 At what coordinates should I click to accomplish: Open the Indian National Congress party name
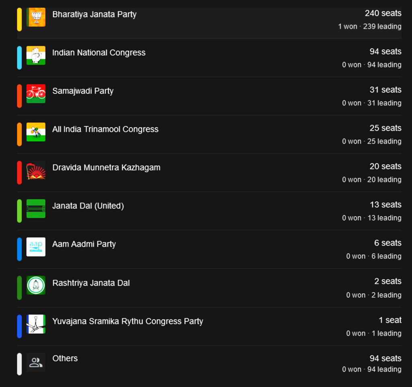click(x=99, y=53)
